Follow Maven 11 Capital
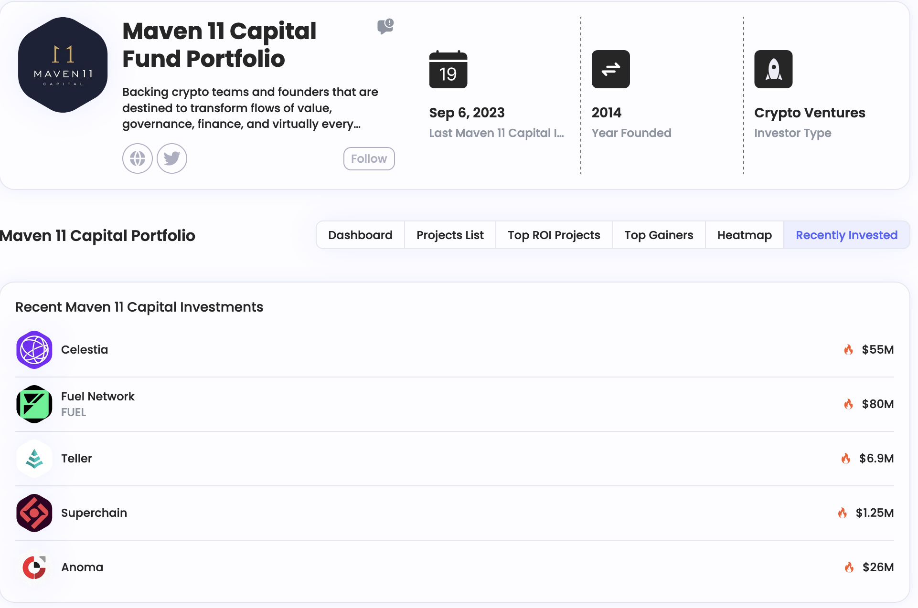 coord(369,158)
